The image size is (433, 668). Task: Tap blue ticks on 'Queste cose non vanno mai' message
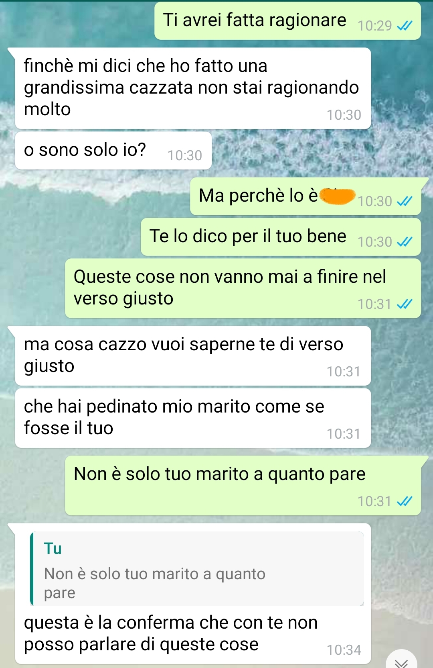[x=404, y=304]
